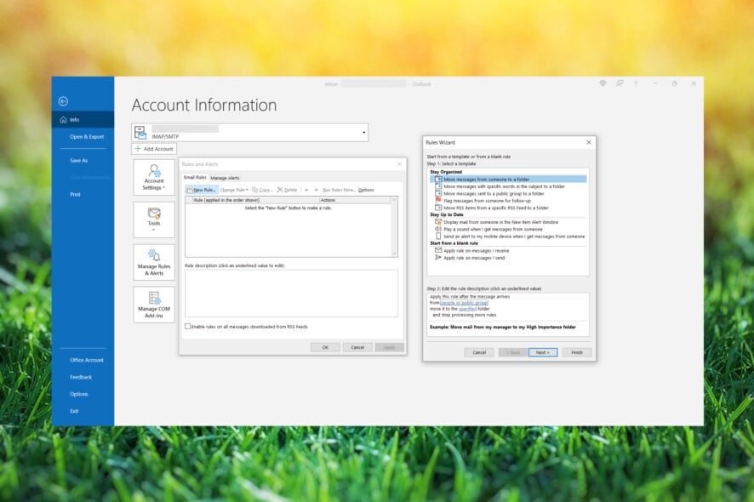Enable rules on RSS Feeds checkbox
The height and width of the screenshot is (502, 754).
[x=188, y=326]
